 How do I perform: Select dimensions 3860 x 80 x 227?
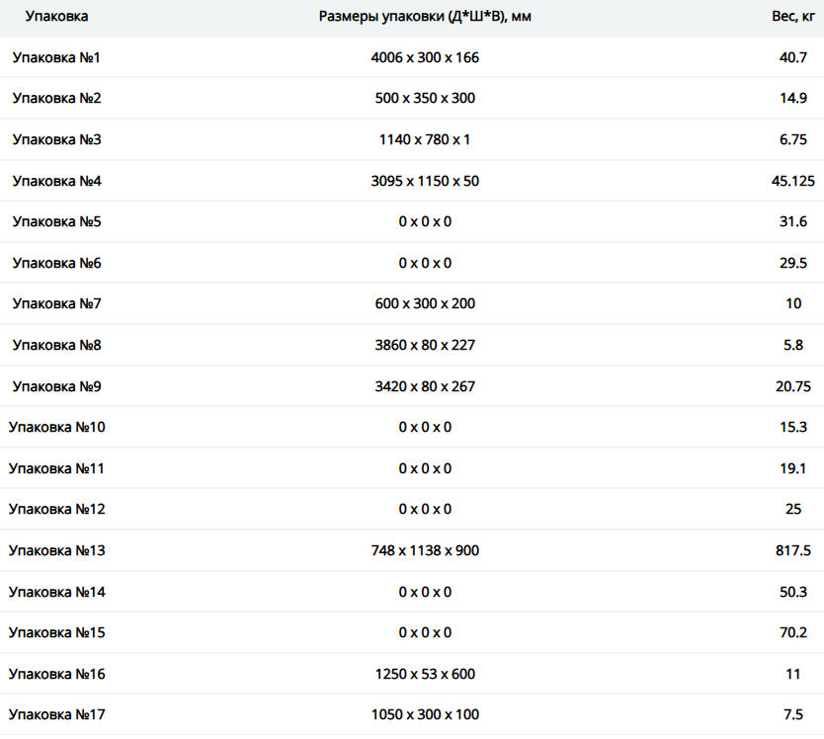pyautogui.click(x=425, y=345)
